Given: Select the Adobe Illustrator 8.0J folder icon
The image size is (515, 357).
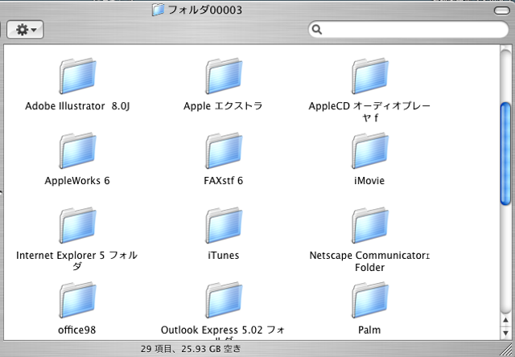Looking at the screenshot, I should [x=77, y=76].
